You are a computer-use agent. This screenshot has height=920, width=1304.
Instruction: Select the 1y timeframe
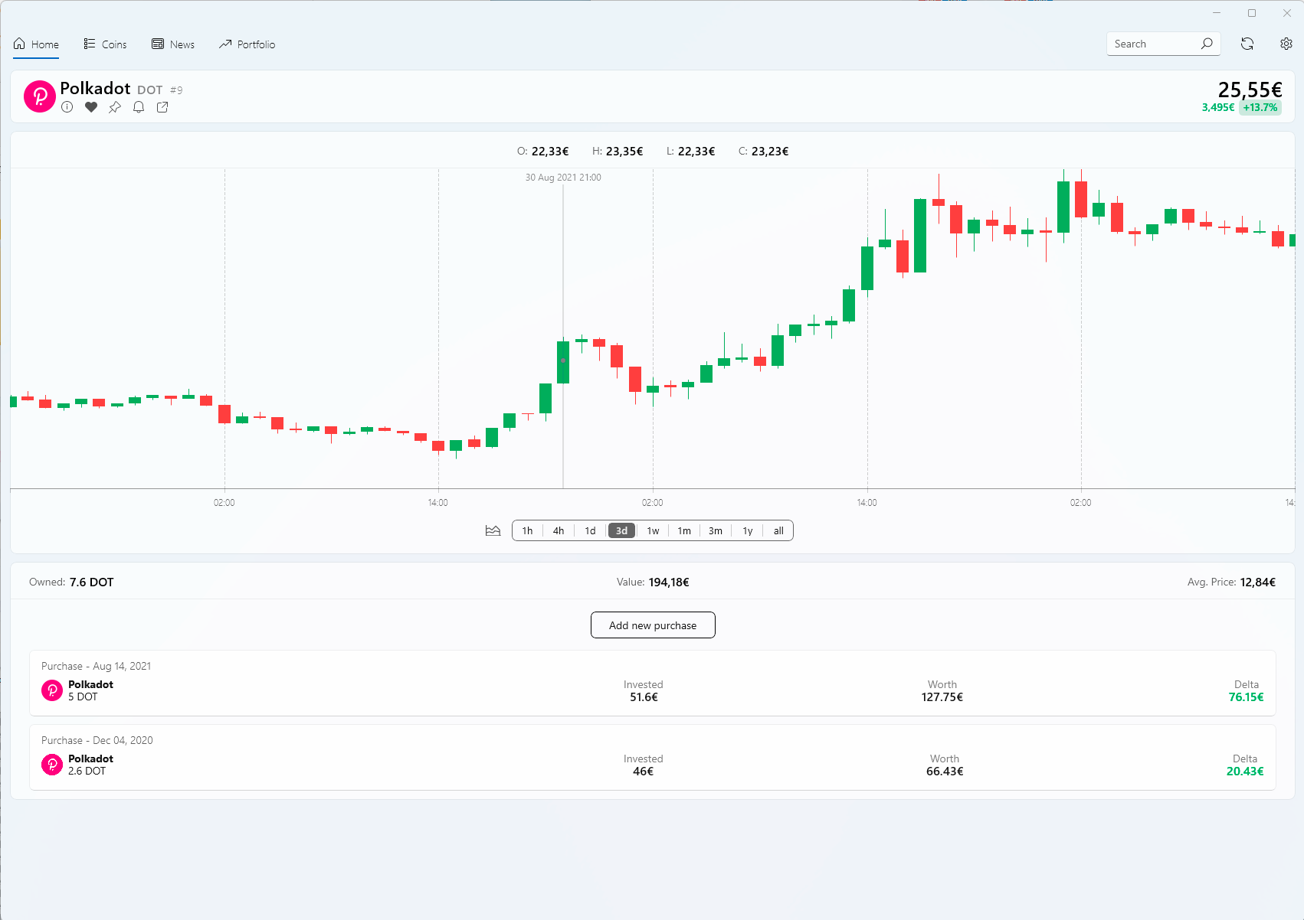tap(748, 530)
